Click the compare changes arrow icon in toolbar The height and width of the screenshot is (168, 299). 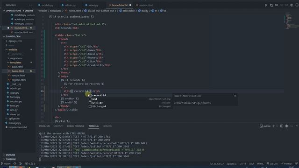point(276,5)
